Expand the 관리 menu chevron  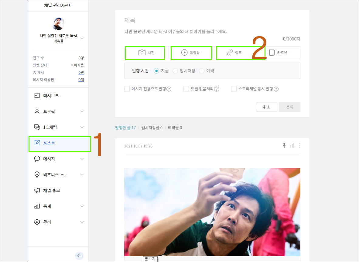[x=82, y=222]
